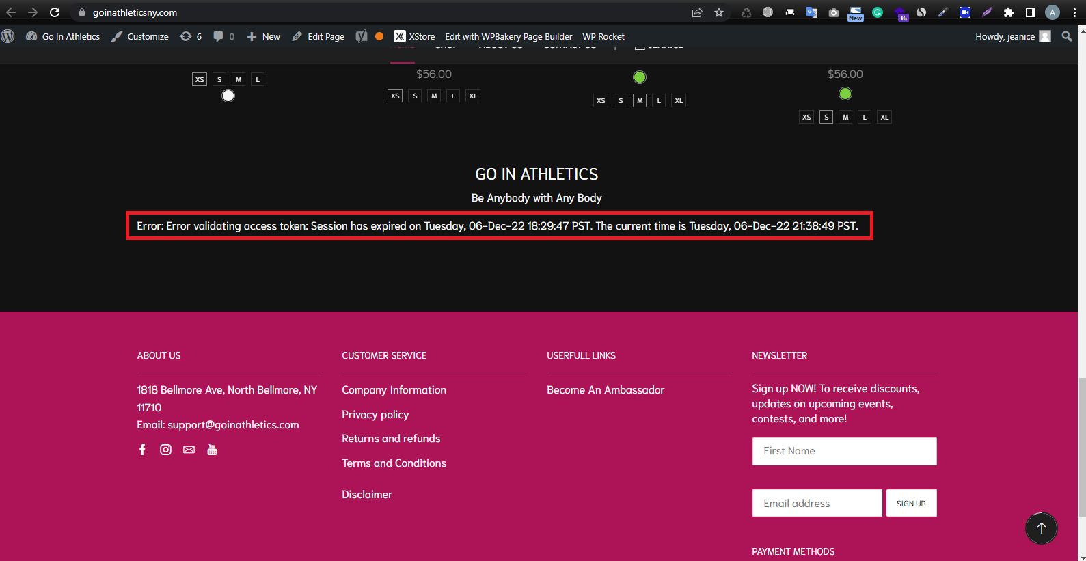Open the extension showing badge 36
Image resolution: width=1086 pixels, height=561 pixels.
pyautogui.click(x=901, y=14)
